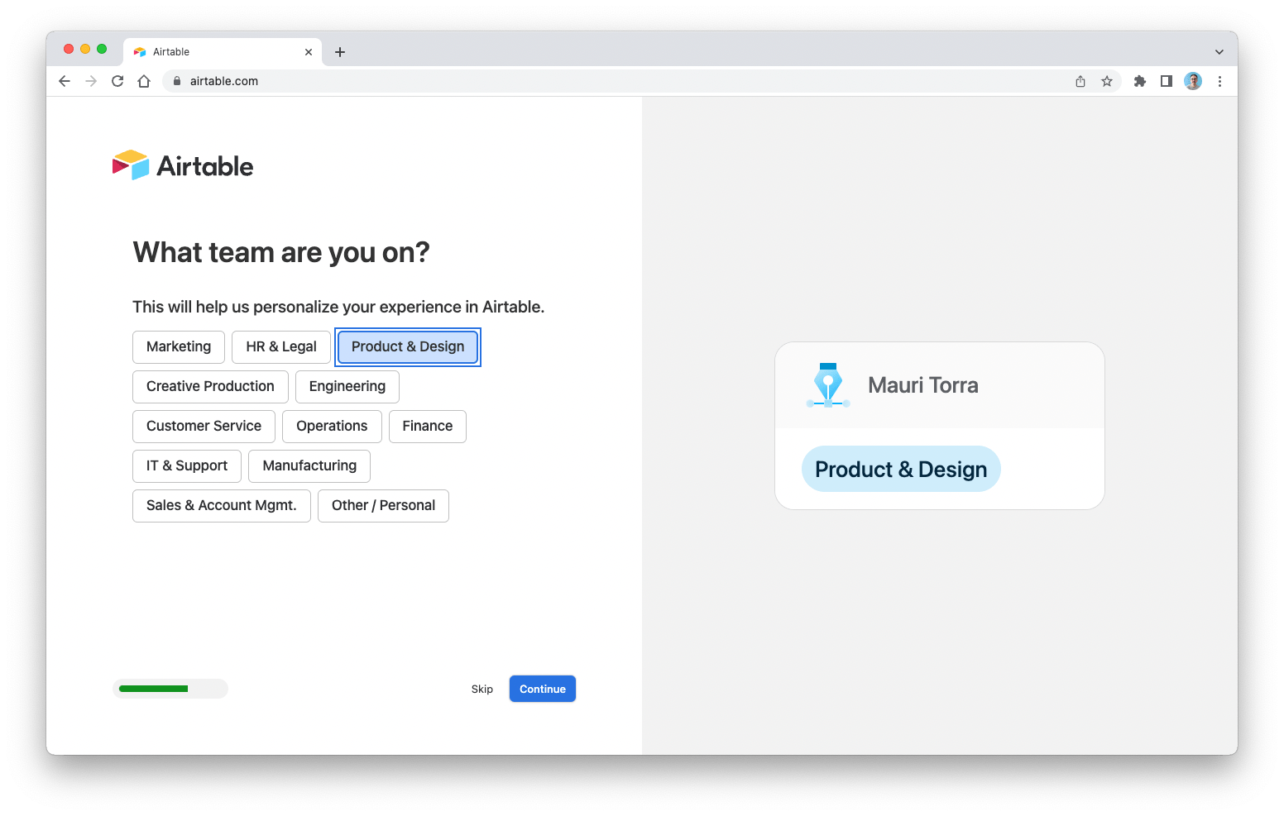Skip this onboarding step
1284x816 pixels.
tap(482, 689)
